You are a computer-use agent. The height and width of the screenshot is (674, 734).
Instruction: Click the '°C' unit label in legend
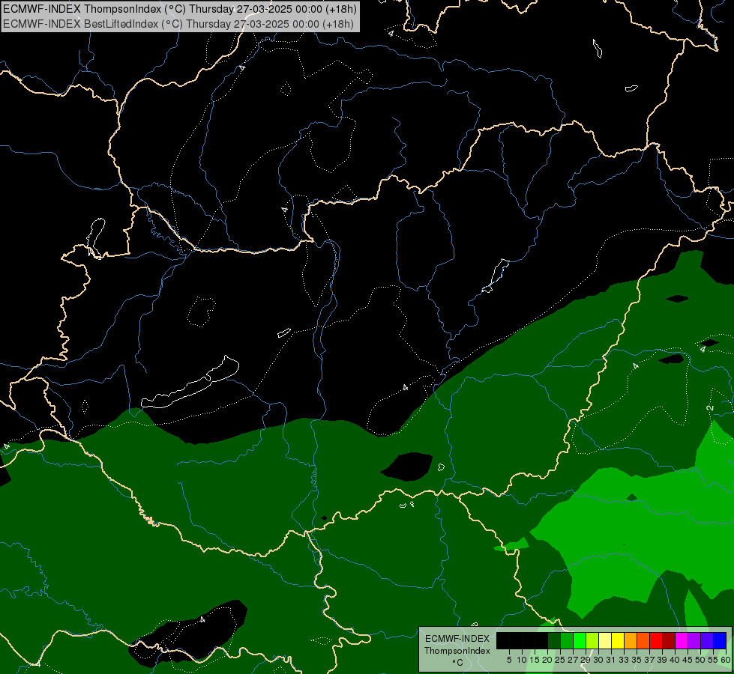point(458,663)
